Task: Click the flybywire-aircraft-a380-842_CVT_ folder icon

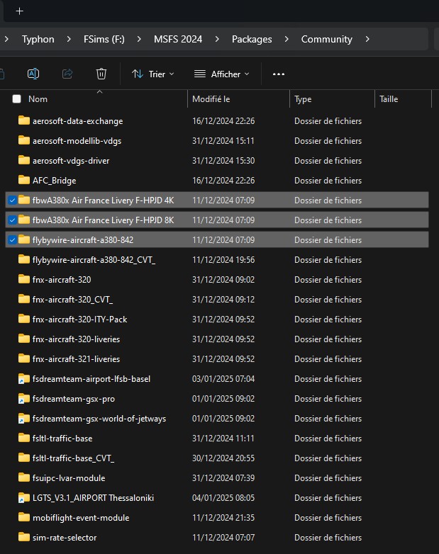Action: click(x=23, y=259)
